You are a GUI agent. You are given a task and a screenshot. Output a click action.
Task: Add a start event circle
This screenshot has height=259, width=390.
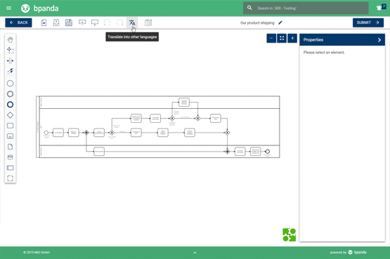10,84
